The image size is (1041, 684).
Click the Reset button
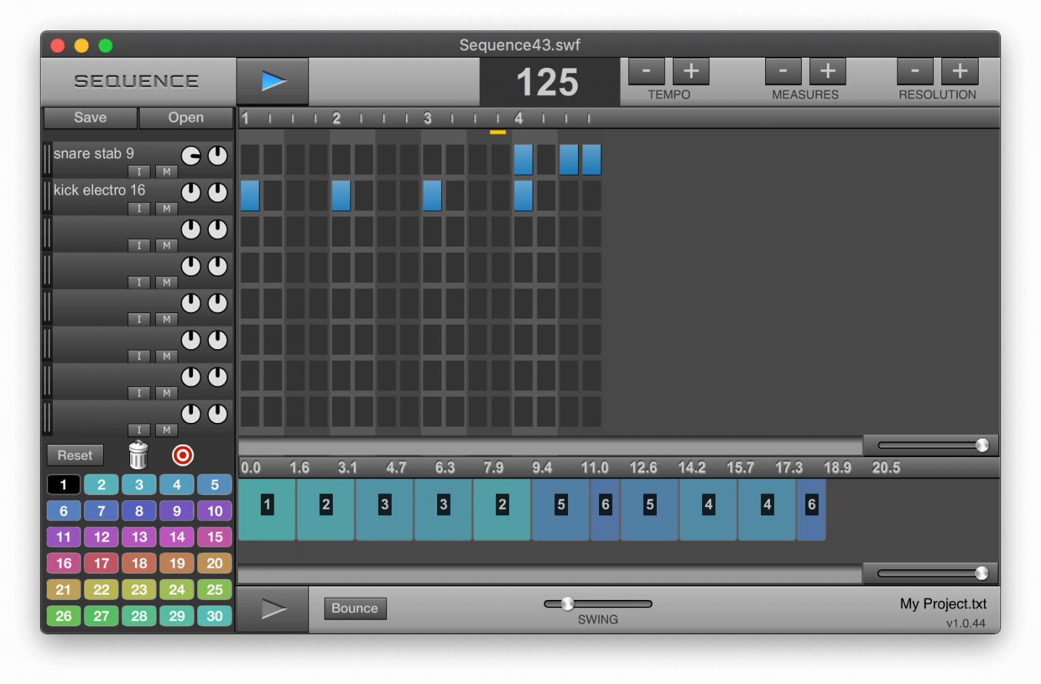coord(75,456)
